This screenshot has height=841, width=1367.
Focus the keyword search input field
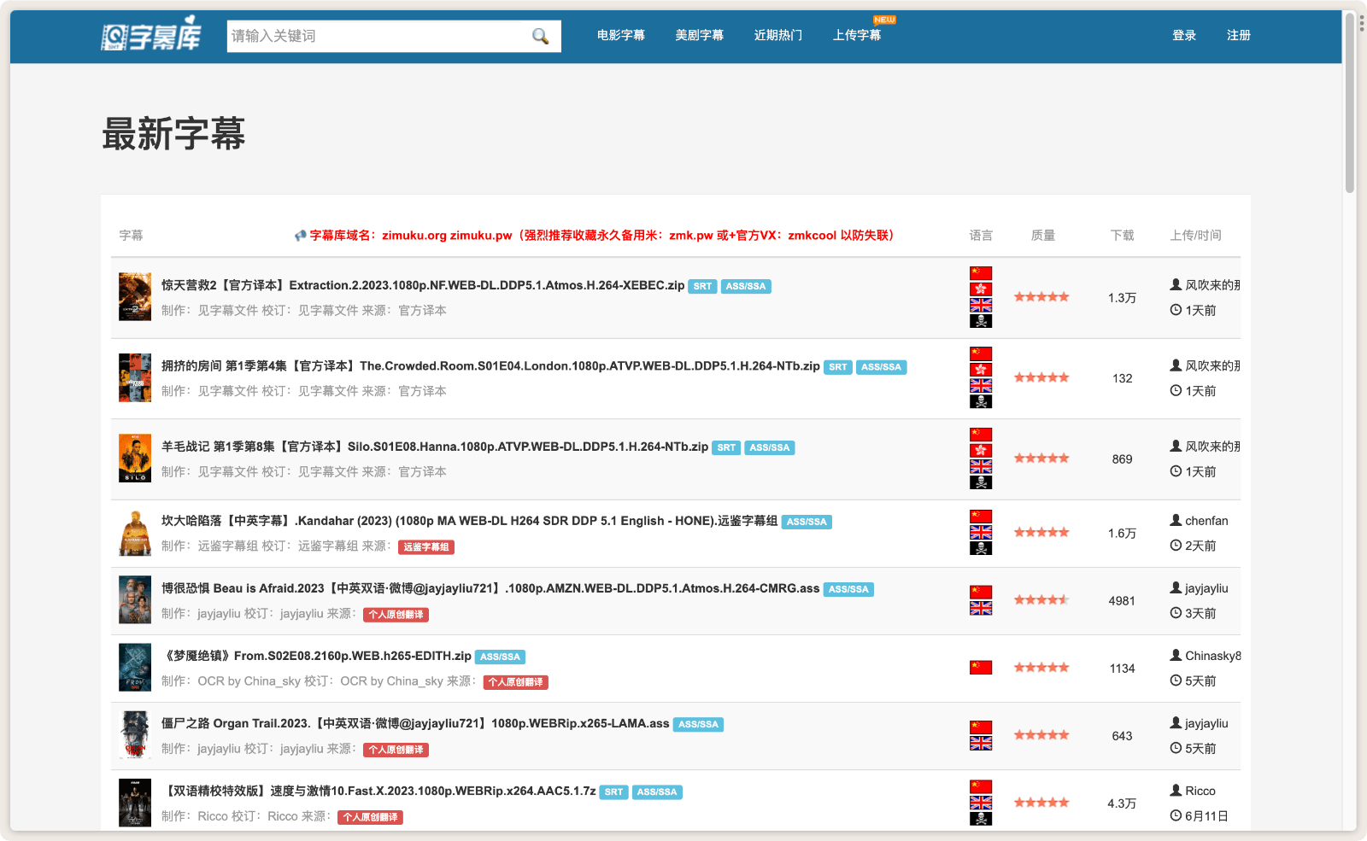coord(376,36)
